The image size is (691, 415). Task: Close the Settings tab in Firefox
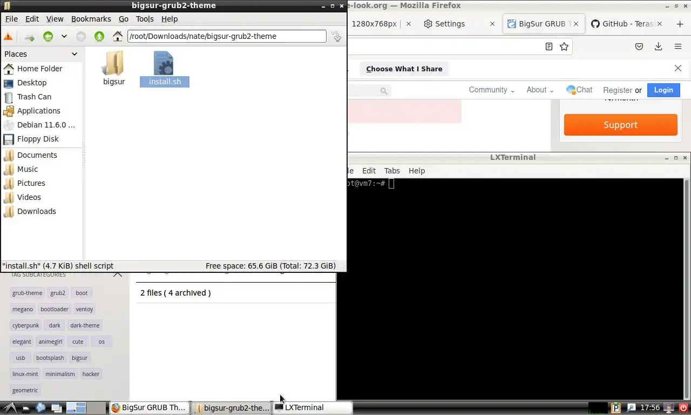pos(492,24)
